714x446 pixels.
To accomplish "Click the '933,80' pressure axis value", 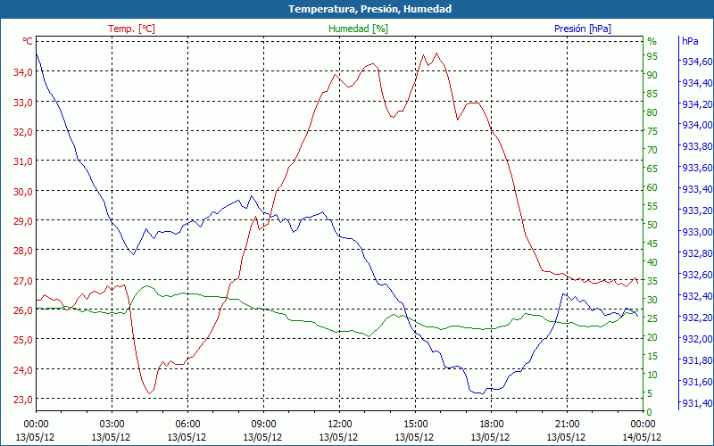I will click(697, 146).
